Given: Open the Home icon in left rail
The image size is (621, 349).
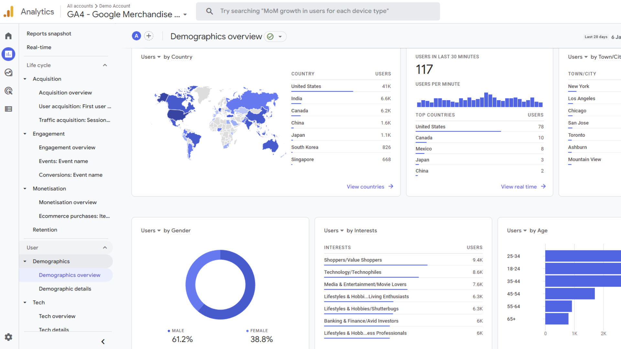Looking at the screenshot, I should [x=8, y=36].
